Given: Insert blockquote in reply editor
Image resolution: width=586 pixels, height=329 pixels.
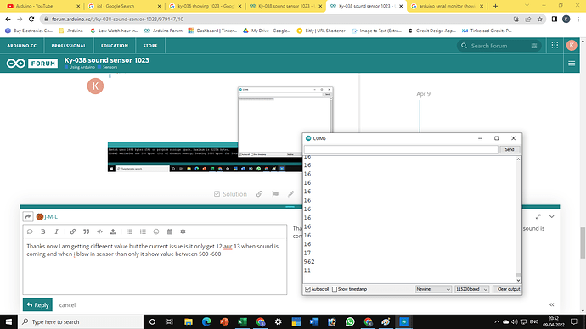Looking at the screenshot, I should click(87, 231).
